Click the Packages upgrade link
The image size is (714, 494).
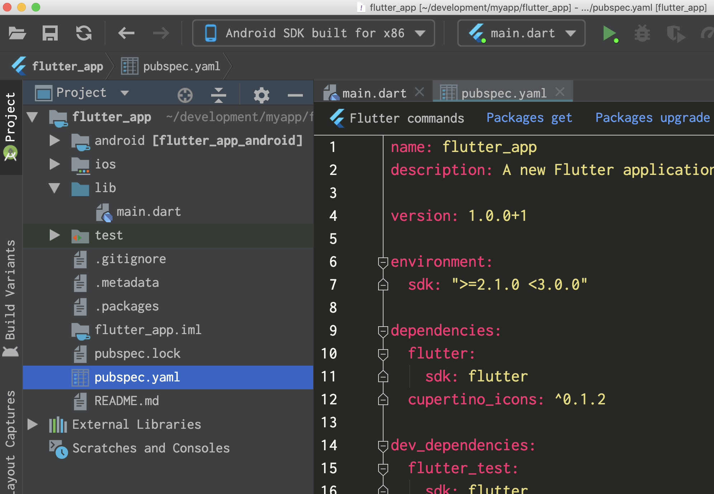(653, 118)
